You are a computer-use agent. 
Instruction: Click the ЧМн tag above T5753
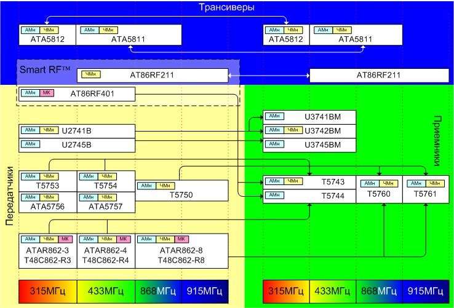(49, 176)
